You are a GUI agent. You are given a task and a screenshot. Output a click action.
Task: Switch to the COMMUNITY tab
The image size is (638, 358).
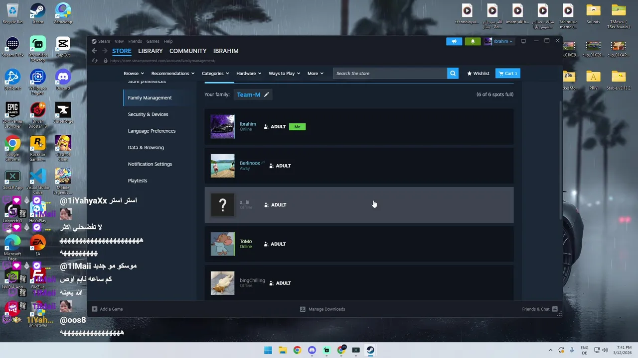click(x=188, y=51)
